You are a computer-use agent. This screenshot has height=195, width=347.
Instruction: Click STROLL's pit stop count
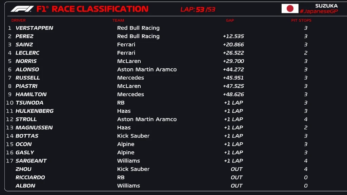(306, 119)
